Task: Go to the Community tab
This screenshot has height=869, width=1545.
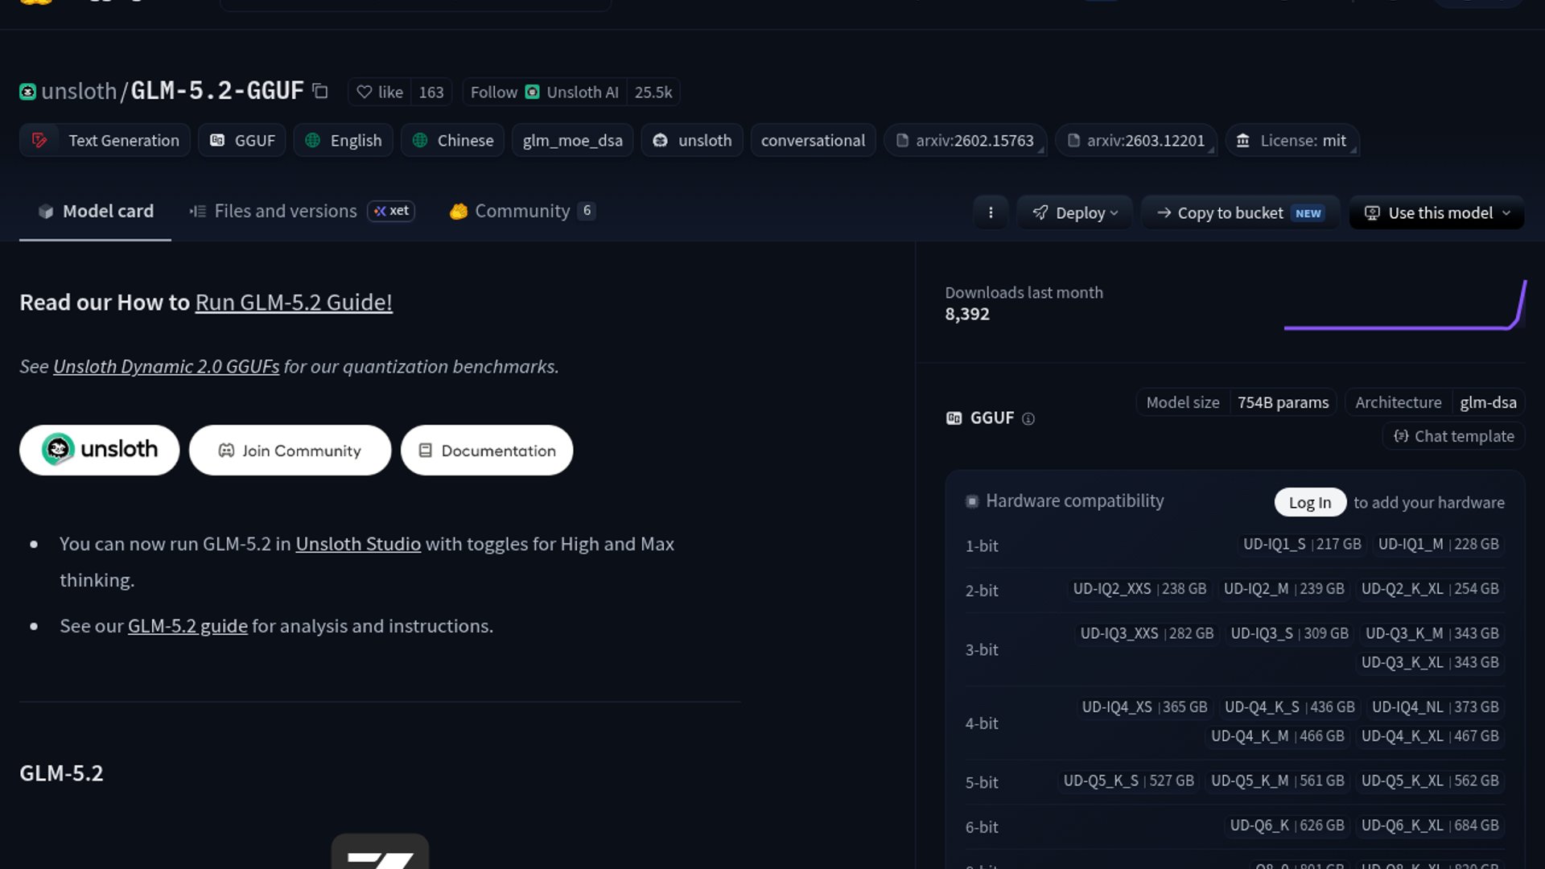Action: tap(522, 211)
